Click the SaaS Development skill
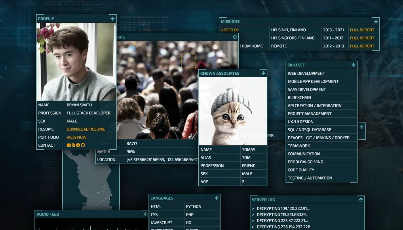The width and height of the screenshot is (403, 230). click(322, 89)
